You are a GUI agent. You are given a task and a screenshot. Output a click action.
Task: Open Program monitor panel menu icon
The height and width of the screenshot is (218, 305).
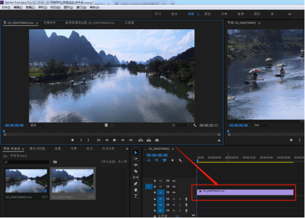[x=259, y=23]
